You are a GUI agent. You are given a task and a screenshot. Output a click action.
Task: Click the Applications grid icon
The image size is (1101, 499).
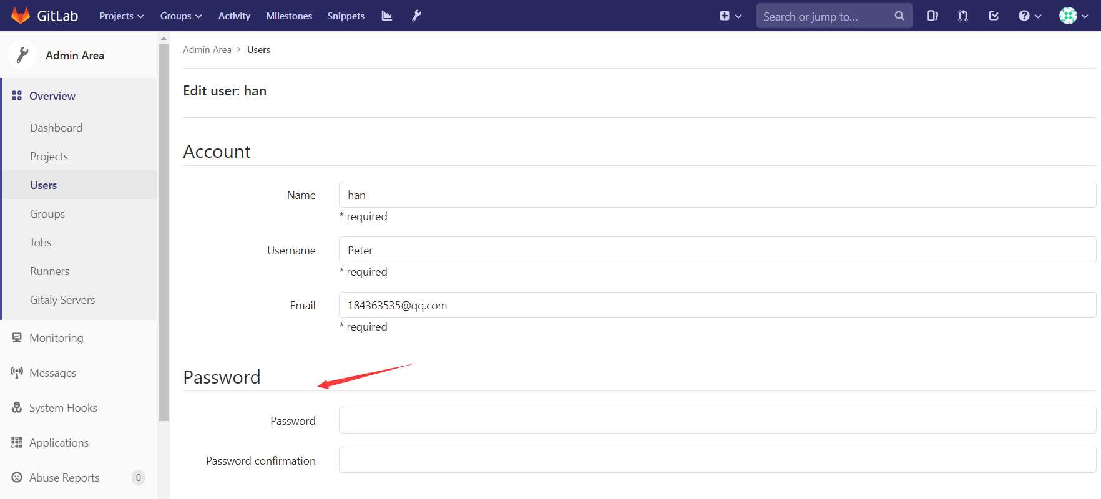click(17, 443)
